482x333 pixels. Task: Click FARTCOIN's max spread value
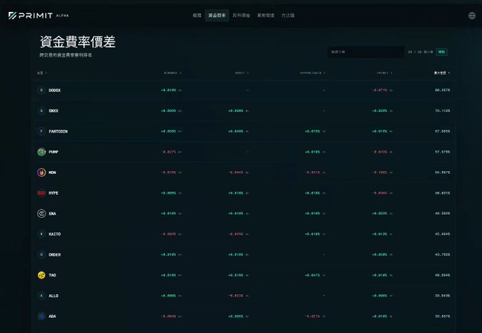[x=442, y=132]
